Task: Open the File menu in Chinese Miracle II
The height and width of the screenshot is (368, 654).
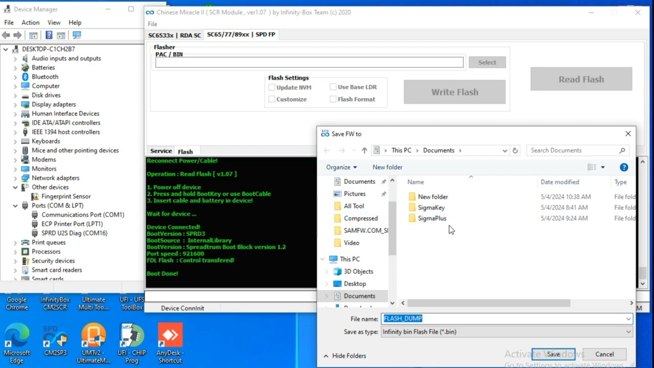Action: [x=152, y=24]
